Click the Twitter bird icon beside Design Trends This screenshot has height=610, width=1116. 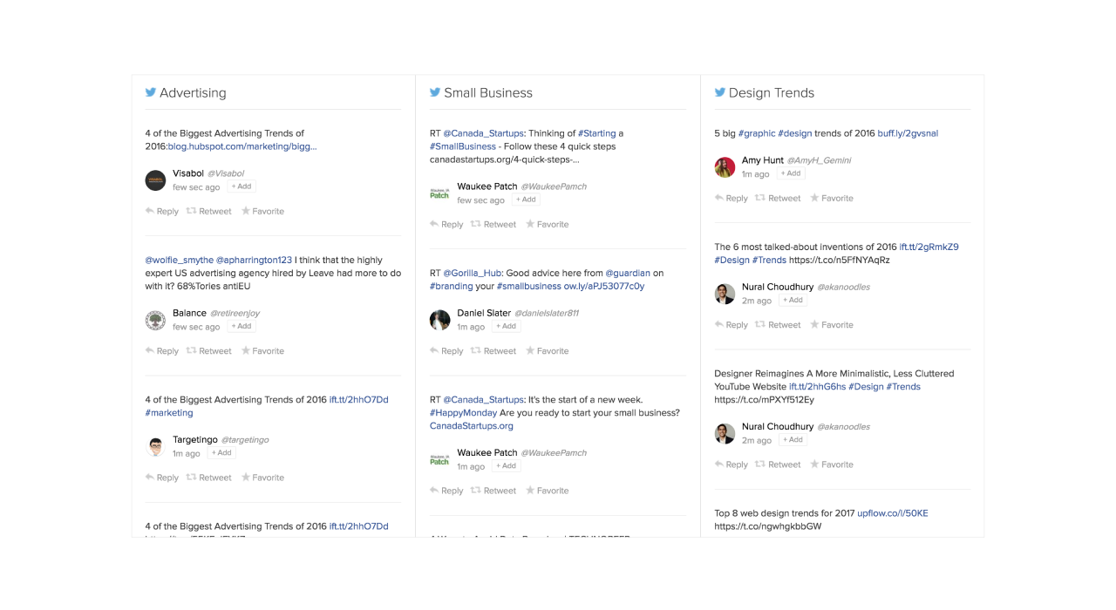tap(720, 92)
